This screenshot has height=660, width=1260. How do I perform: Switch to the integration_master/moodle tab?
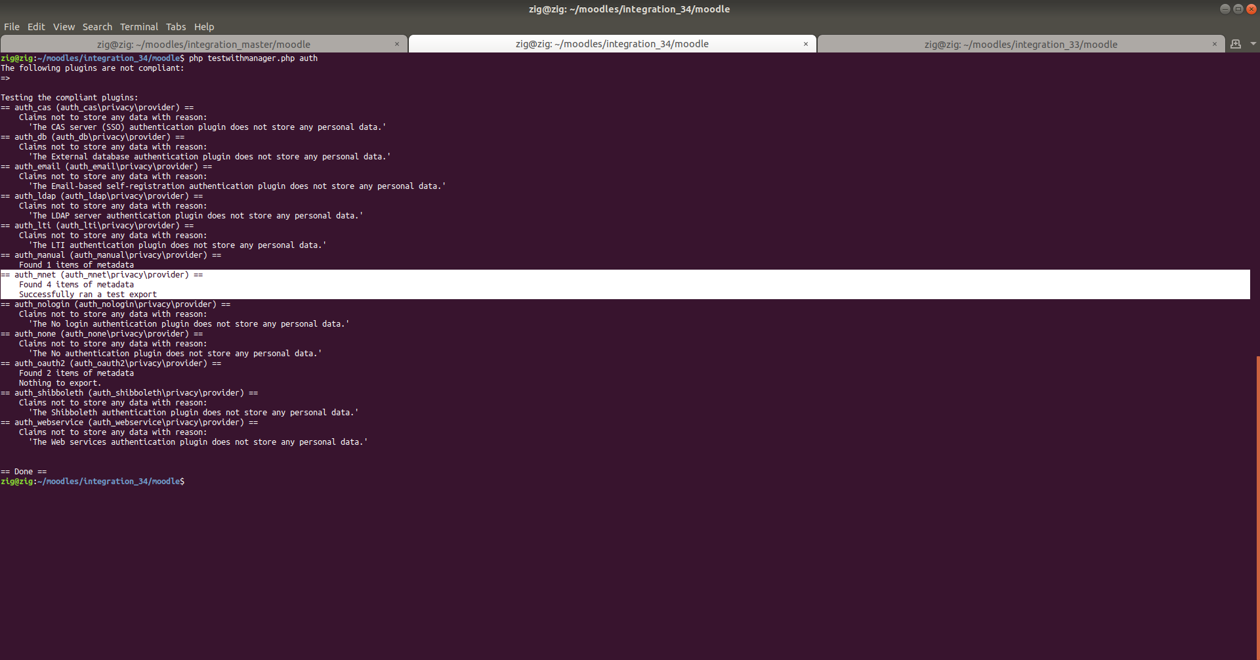tap(203, 44)
